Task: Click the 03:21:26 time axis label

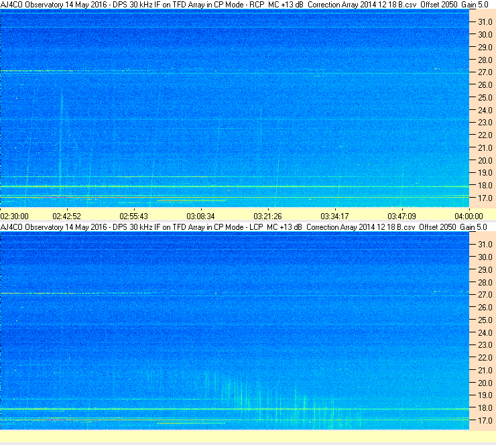Action: tap(267, 216)
